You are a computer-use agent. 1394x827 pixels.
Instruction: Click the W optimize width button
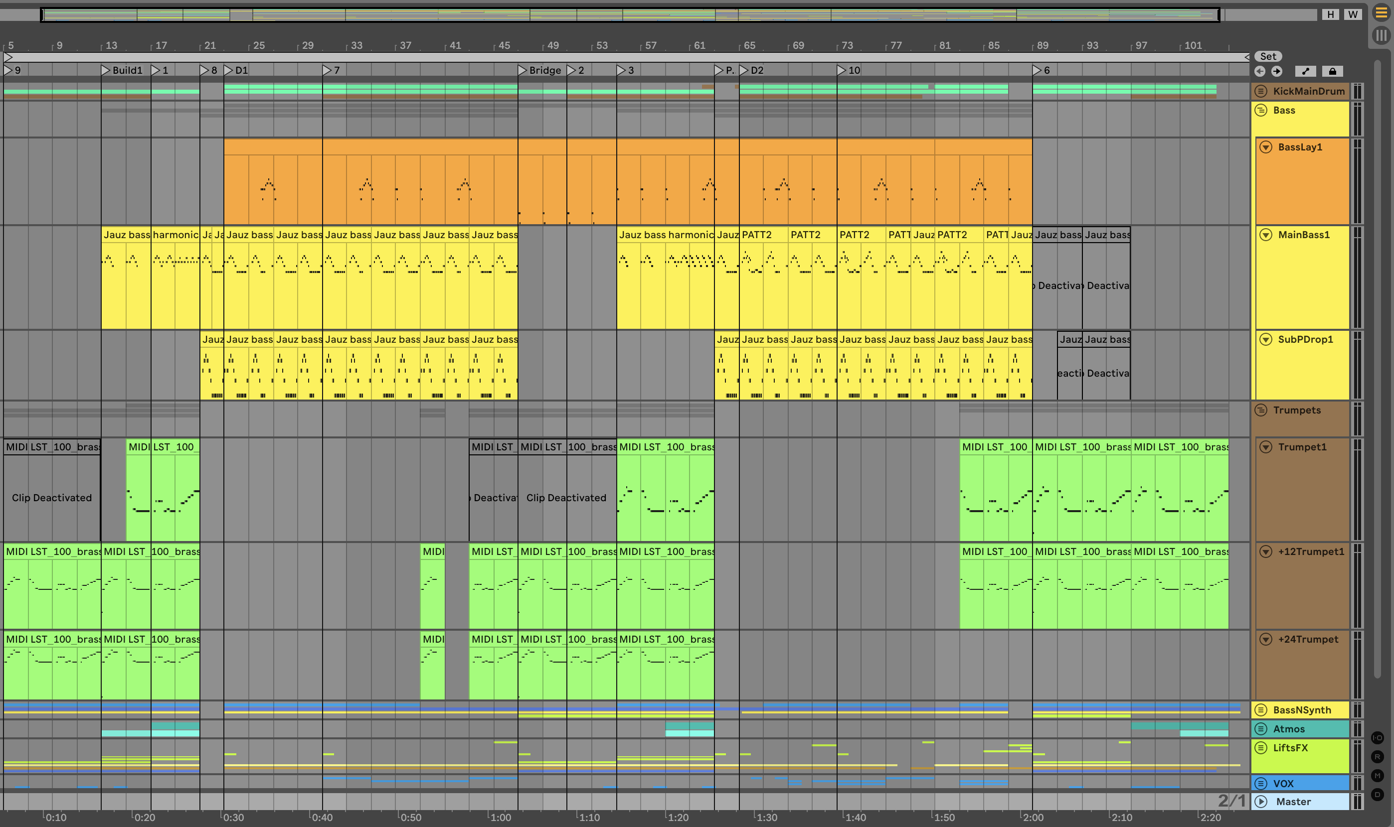[1352, 14]
